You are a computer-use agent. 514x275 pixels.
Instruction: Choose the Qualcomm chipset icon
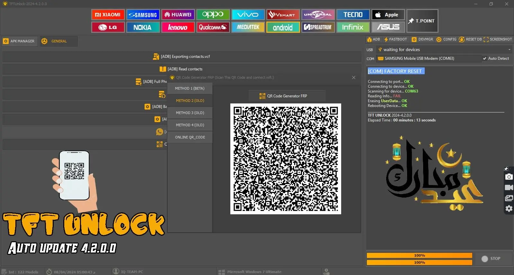tap(213, 27)
